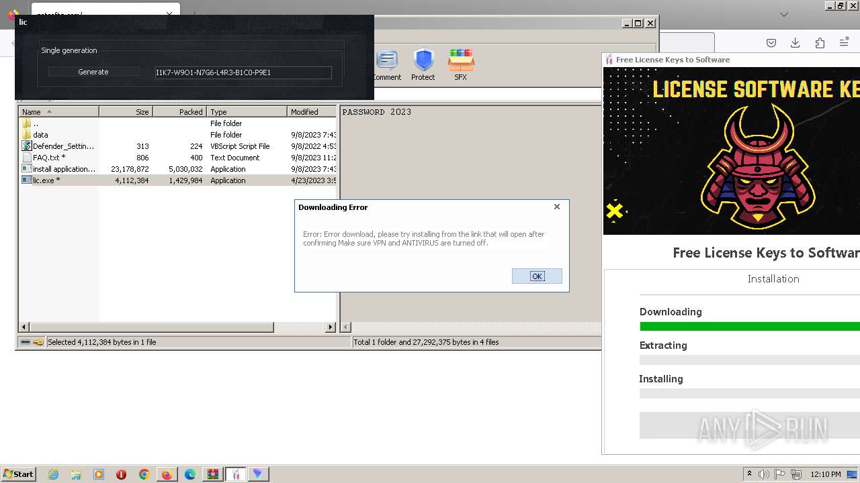
Task: Sort file list by Packed column
Action: (179, 112)
